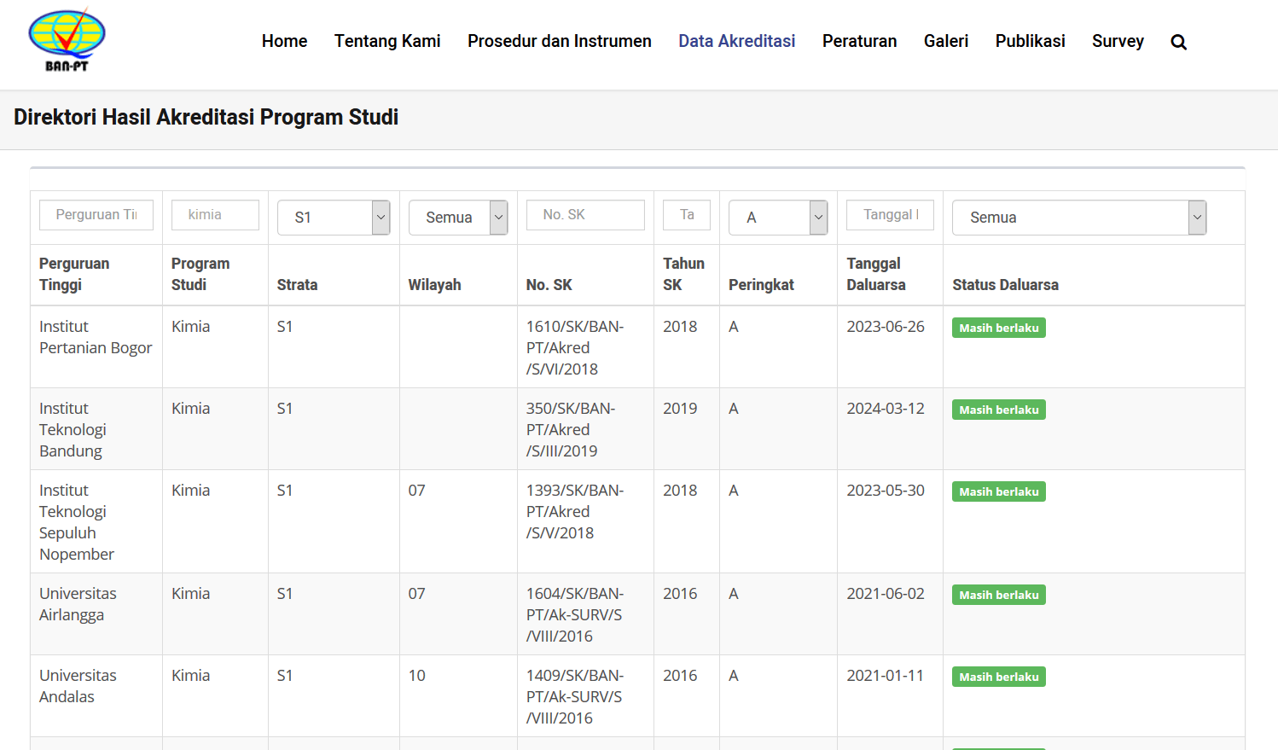Go to Home menu
This screenshot has height=750, width=1278.
click(284, 41)
